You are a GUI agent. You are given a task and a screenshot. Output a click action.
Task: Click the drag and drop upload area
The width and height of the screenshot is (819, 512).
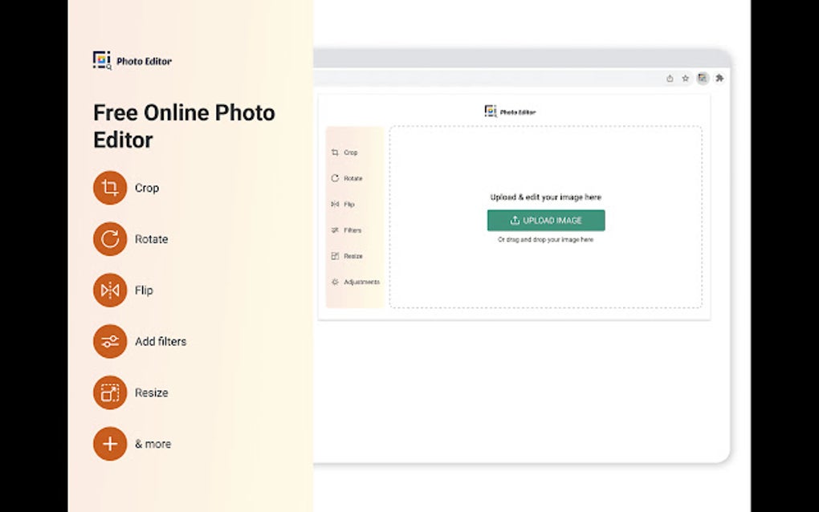[545, 239]
